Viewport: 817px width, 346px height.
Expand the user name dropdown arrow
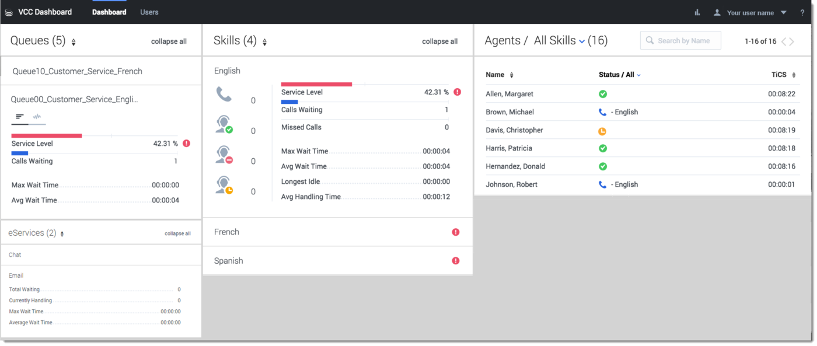[784, 12]
